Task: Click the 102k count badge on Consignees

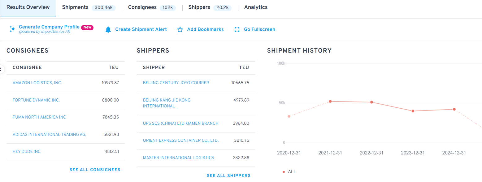Action: [168, 8]
